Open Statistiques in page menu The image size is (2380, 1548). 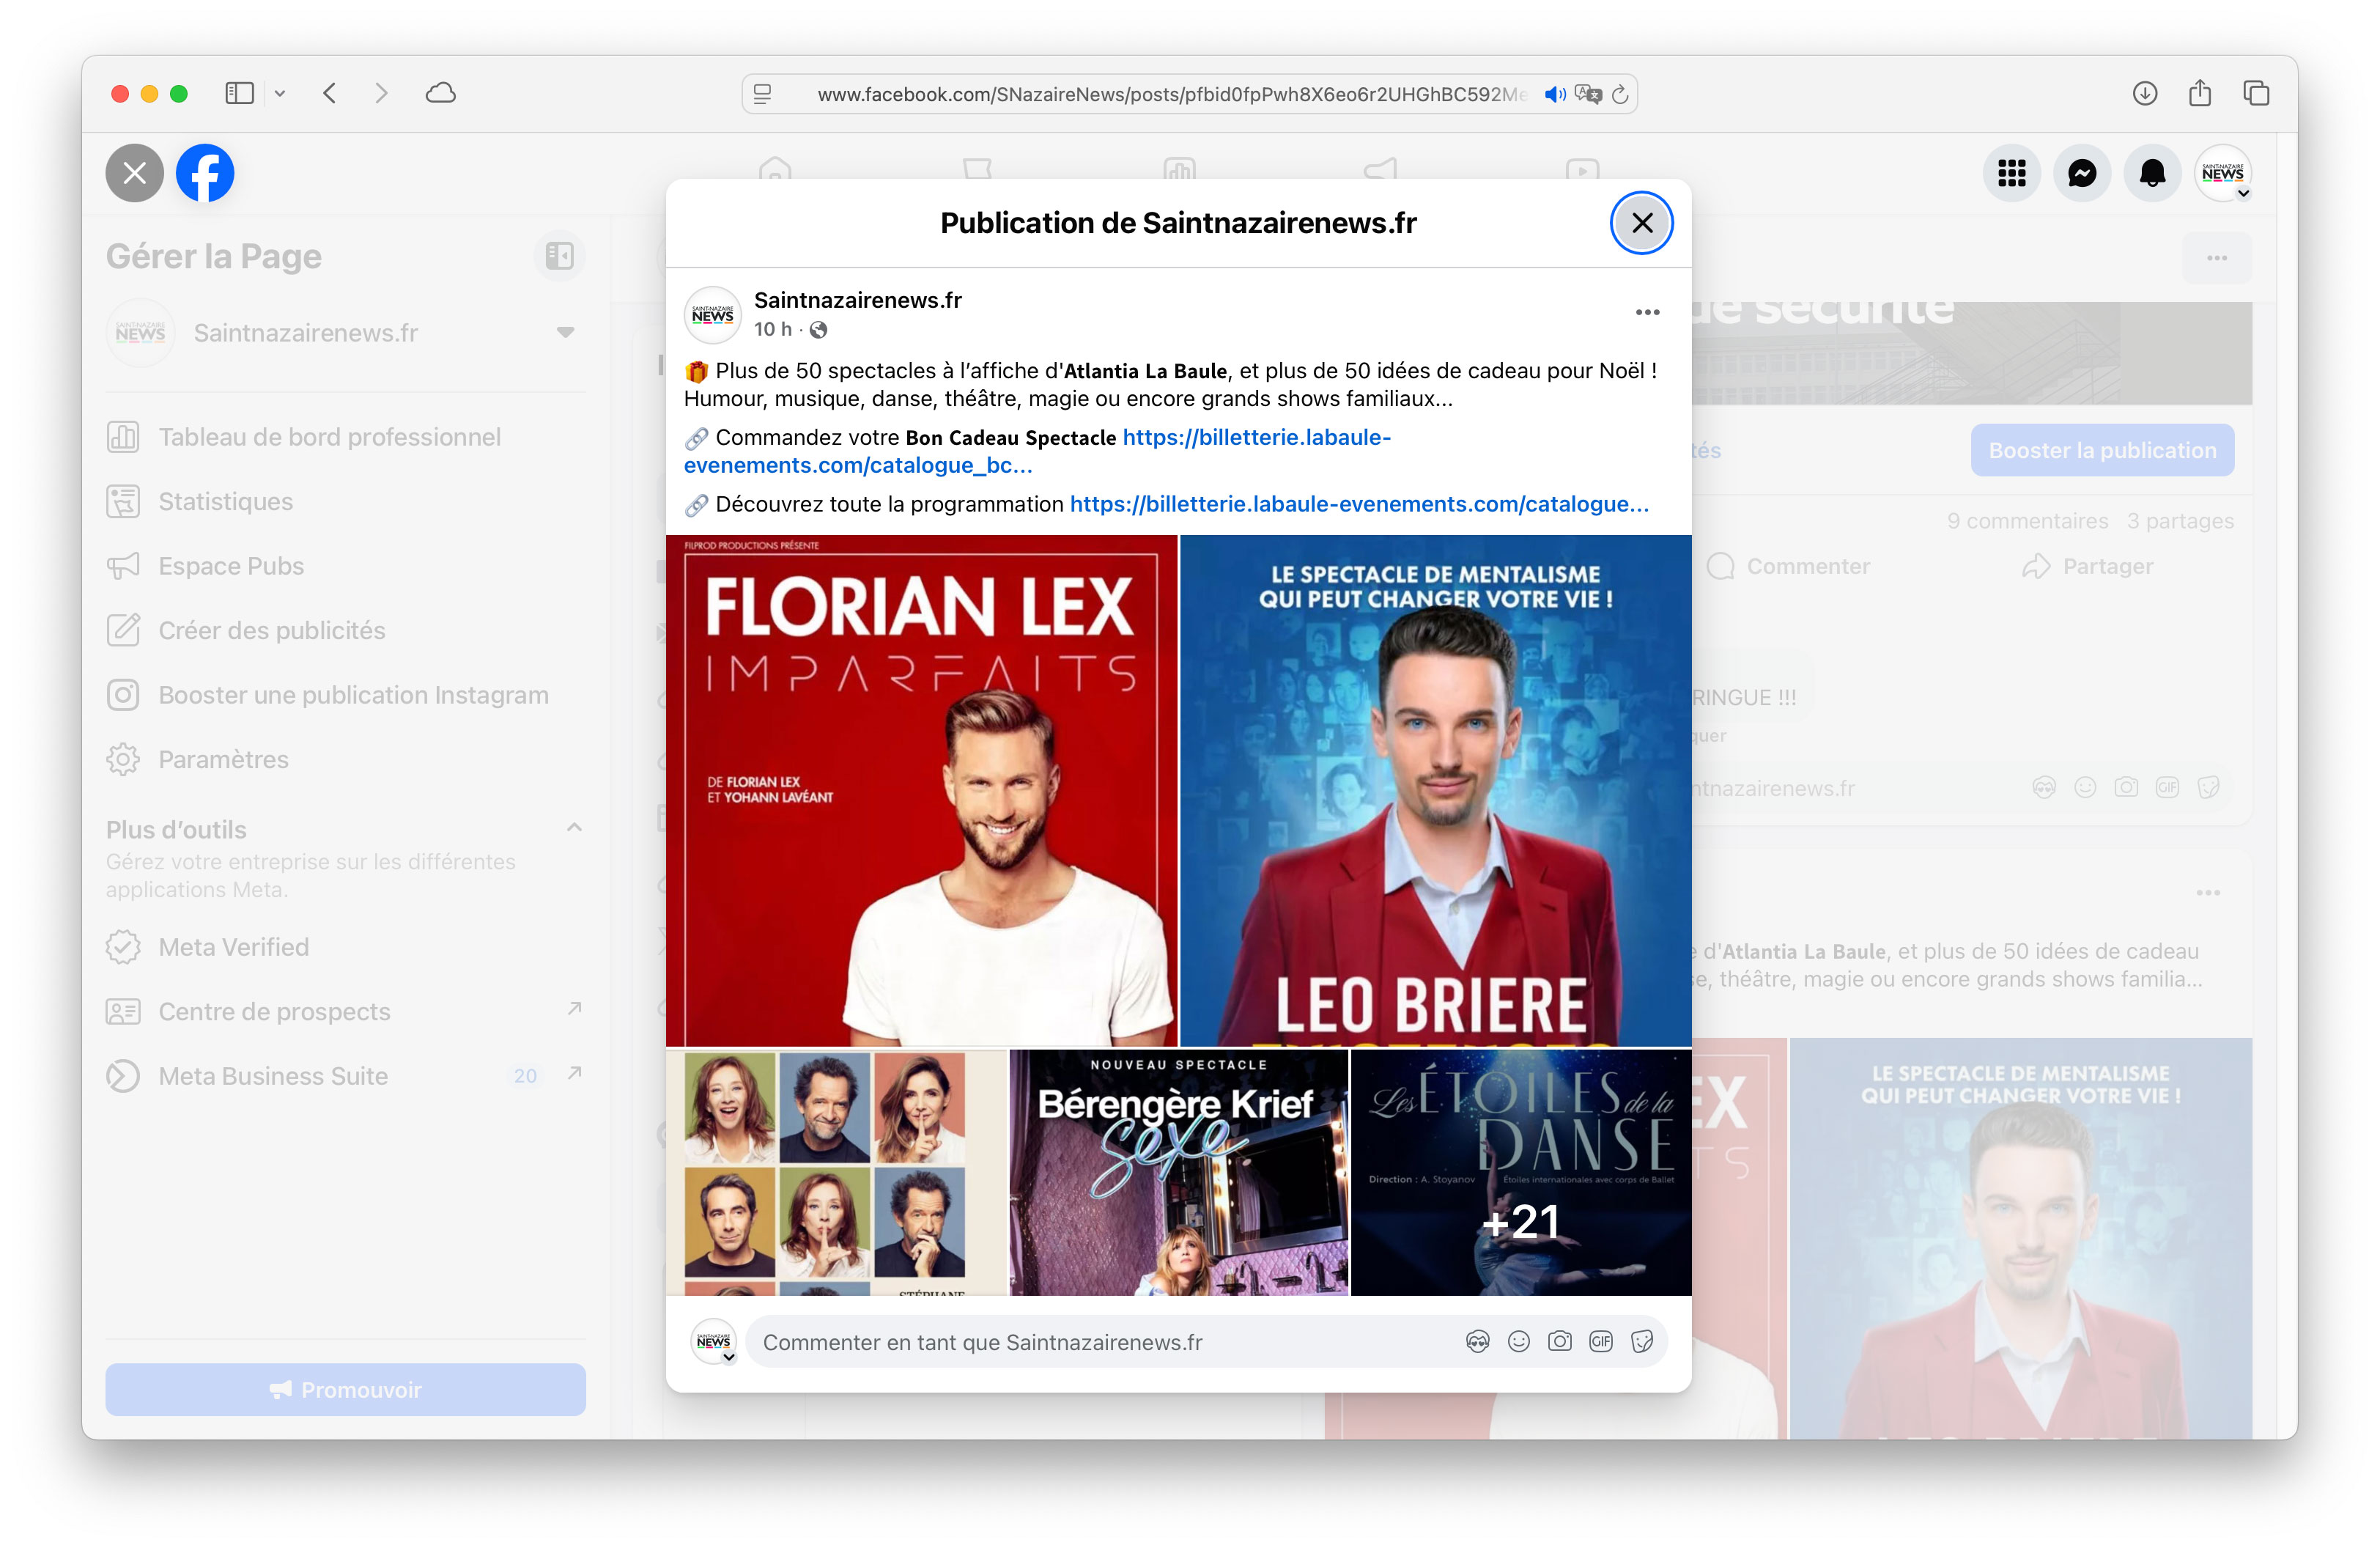click(x=225, y=502)
